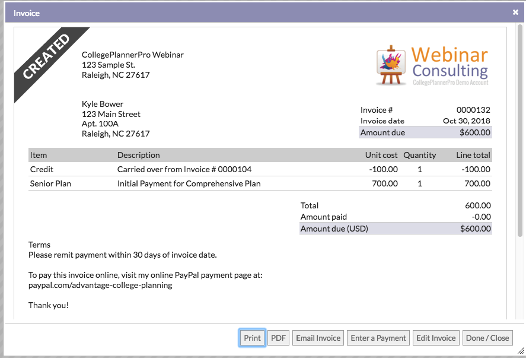
Task: Click 'Initial Payment for Comprehensive Plan' description
Action: point(189,183)
